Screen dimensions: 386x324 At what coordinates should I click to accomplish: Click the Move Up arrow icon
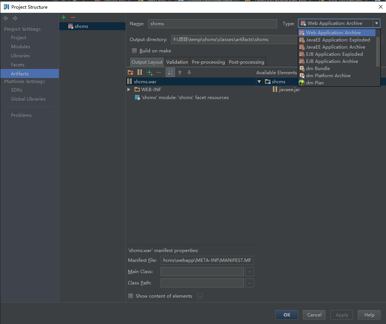tap(180, 72)
